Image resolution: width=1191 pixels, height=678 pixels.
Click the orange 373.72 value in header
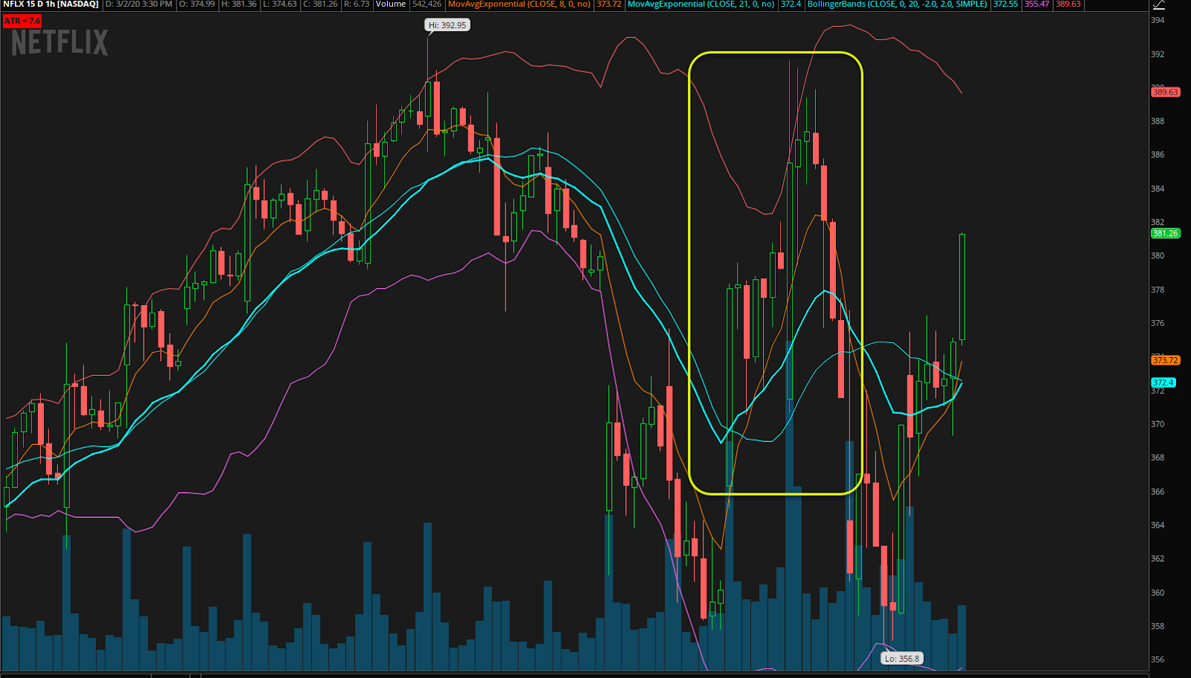click(609, 4)
